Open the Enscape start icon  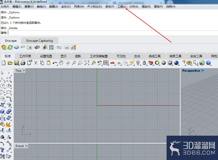(x=4, y=47)
